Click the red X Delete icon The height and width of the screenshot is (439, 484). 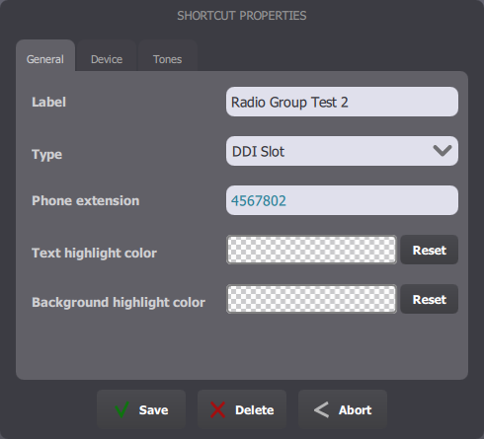218,409
